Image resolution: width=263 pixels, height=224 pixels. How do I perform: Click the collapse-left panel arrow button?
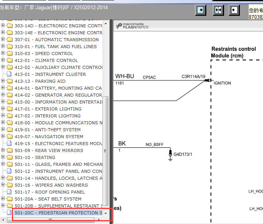(x=234, y=10)
